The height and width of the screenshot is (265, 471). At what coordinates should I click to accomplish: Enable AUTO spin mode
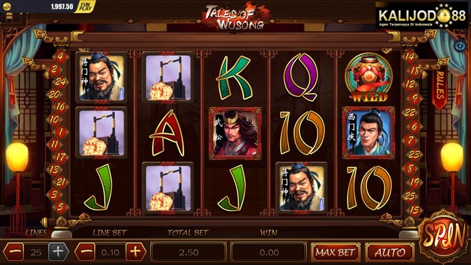click(x=390, y=252)
